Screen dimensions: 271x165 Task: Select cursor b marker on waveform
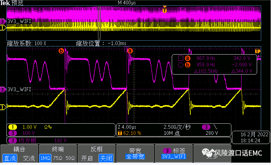[x=61, y=51]
